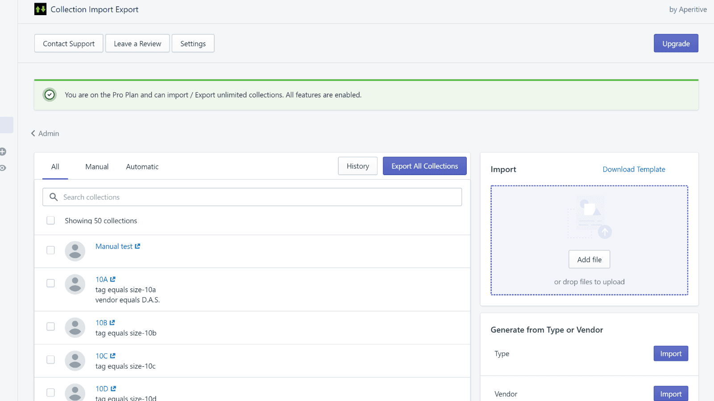Click the plus icon in the left sidebar
The height and width of the screenshot is (401, 714).
coord(2,151)
